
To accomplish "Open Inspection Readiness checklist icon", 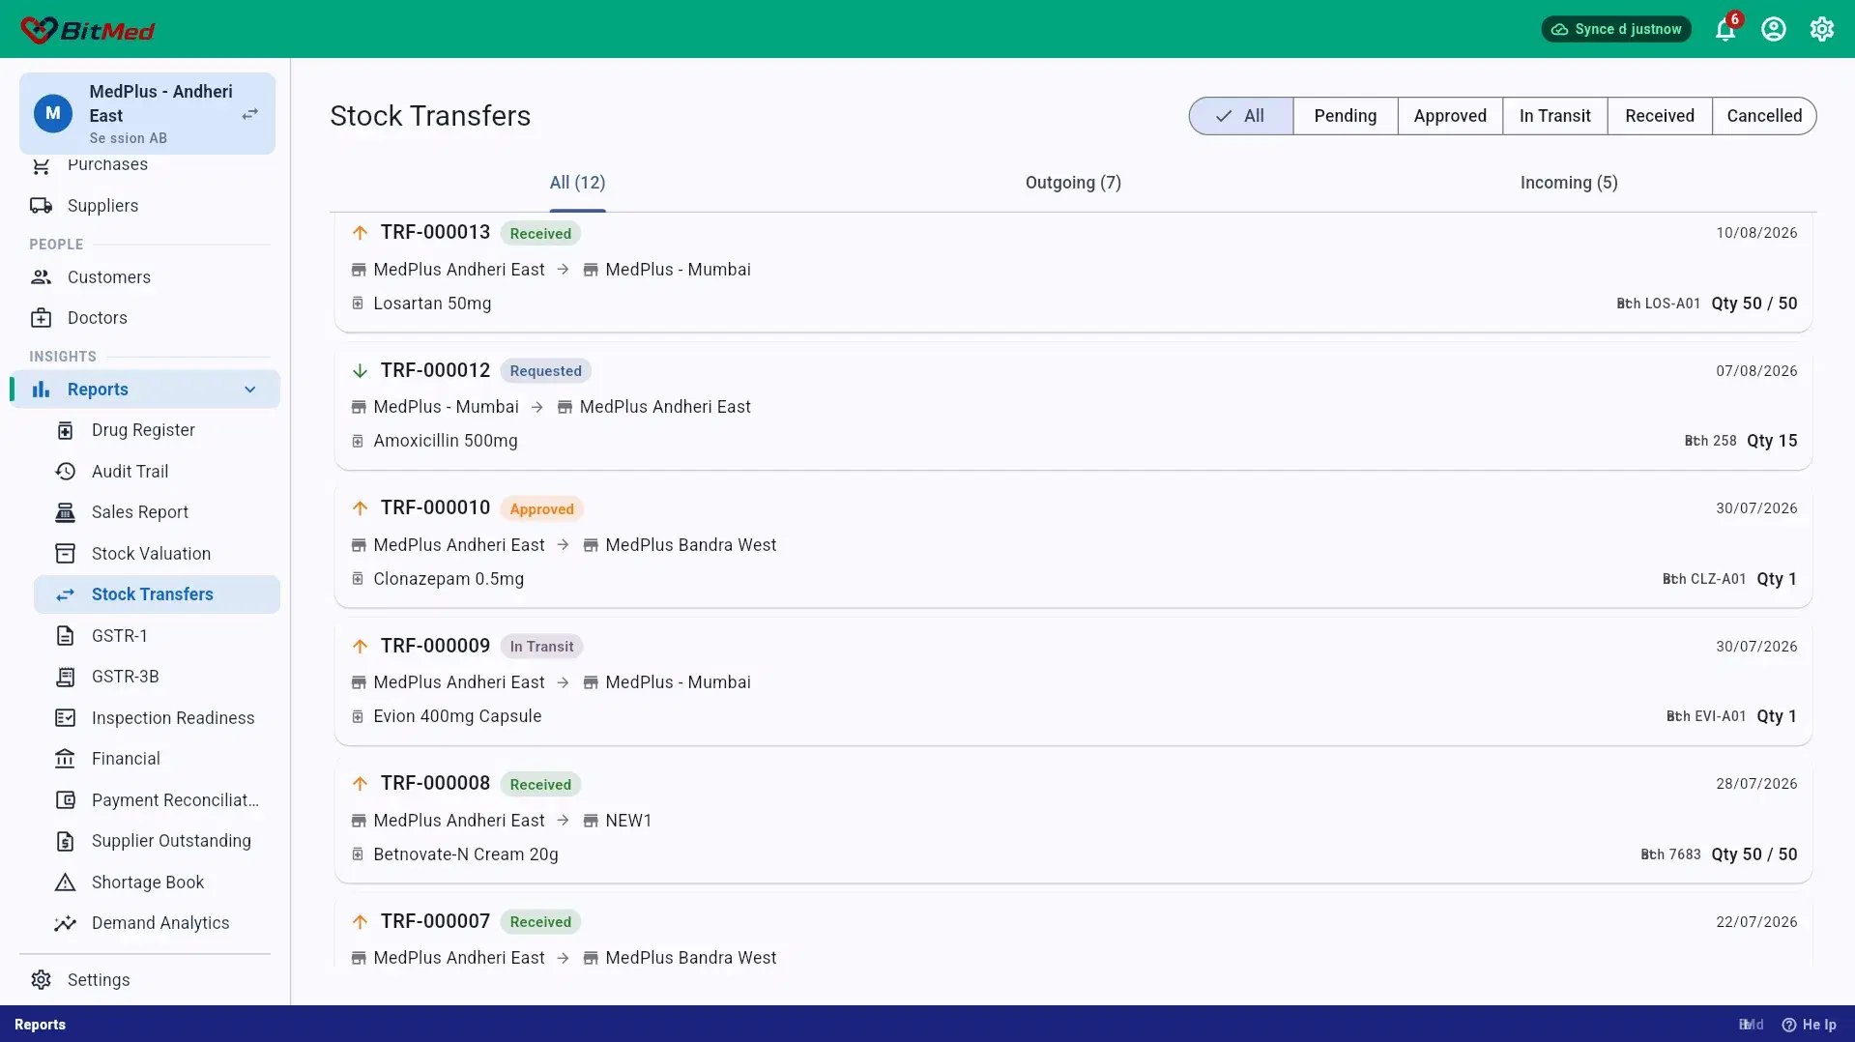I will click(65, 718).
